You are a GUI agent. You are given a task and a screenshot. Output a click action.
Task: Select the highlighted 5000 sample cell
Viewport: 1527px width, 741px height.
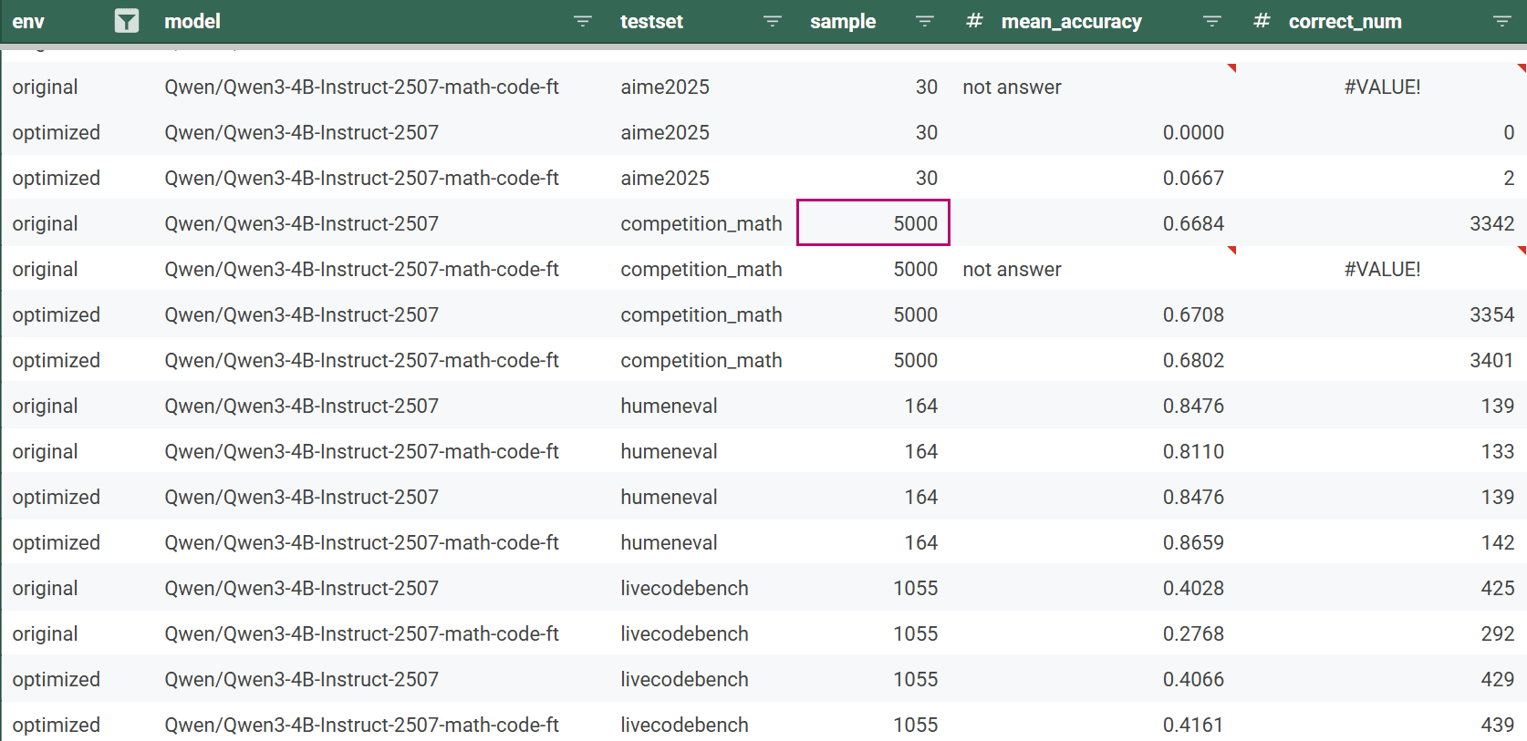[874, 222]
